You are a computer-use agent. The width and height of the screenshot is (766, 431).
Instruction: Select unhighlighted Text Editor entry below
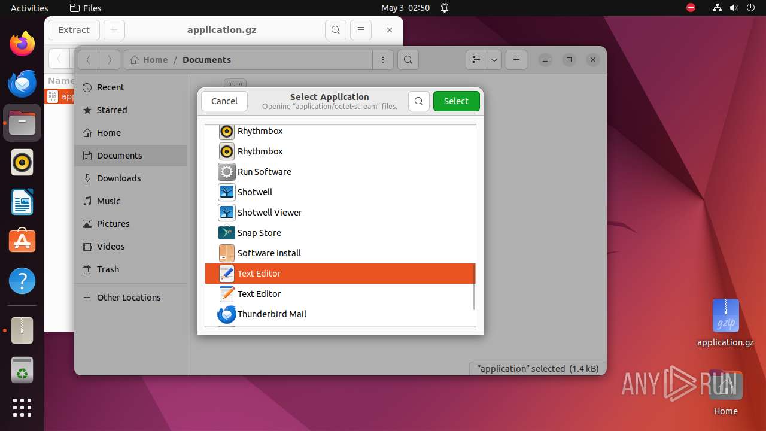(340, 294)
